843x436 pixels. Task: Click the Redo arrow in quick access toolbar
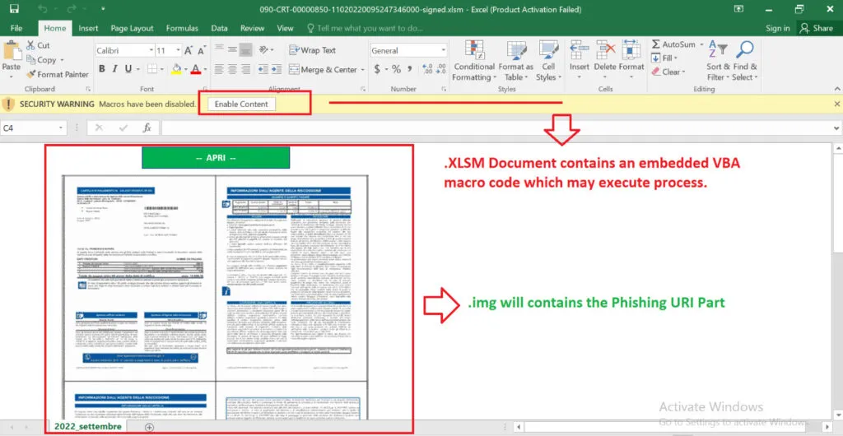tap(73, 9)
